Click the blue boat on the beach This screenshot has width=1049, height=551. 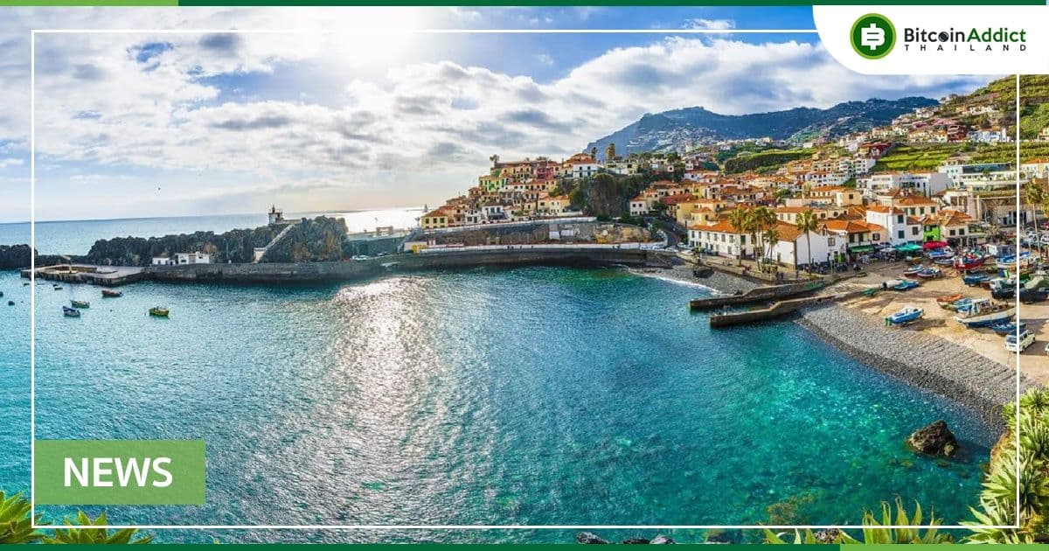pos(904,316)
